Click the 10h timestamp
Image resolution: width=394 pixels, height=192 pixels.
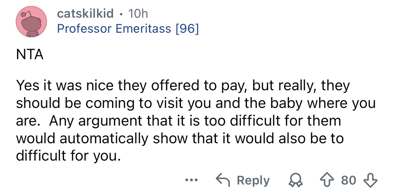click(139, 13)
